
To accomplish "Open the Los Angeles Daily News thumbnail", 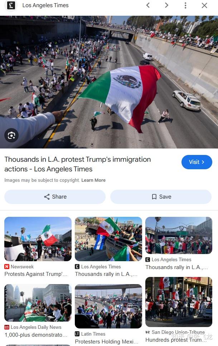I will pos(38,303).
